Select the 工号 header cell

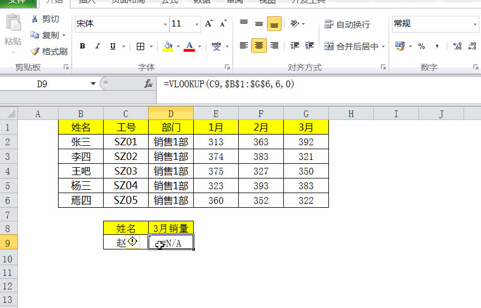(126, 127)
